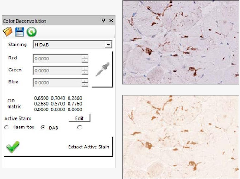Open the Staining dropdown arrow
This screenshot has height=179, width=240.
click(x=108, y=45)
